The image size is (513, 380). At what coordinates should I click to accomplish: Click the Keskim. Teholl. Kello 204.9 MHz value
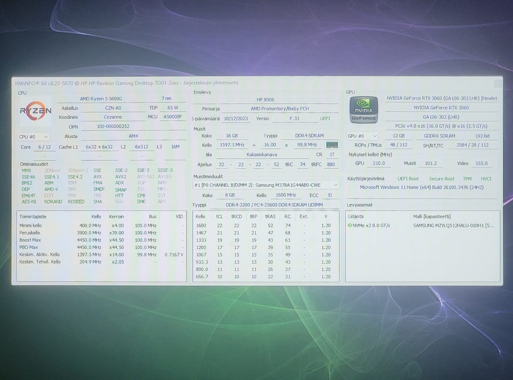point(90,262)
